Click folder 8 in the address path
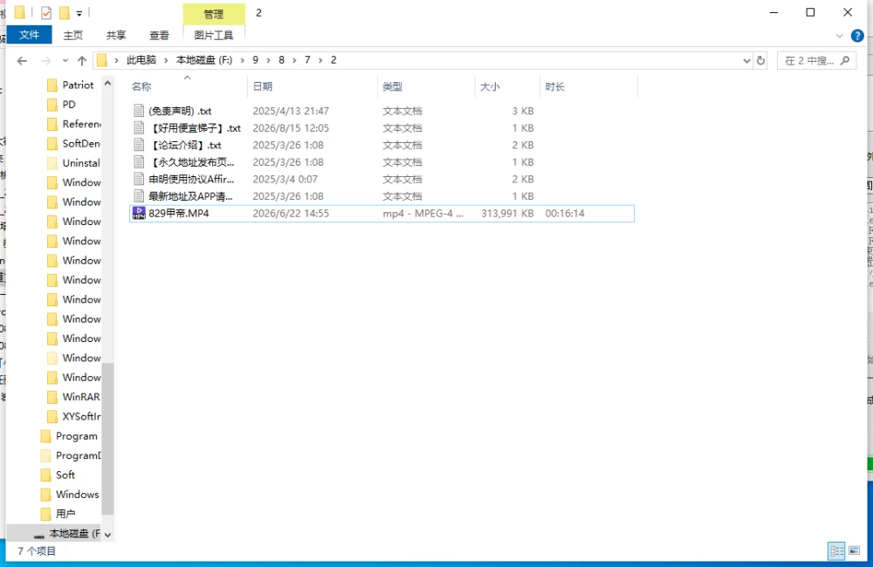Image resolution: width=873 pixels, height=567 pixels. pos(281,60)
